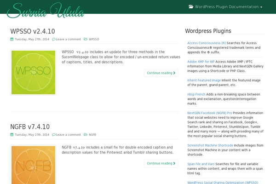Open the Screenshot Machine Shortcode plugin link
The width and height of the screenshot is (276, 184).
(210, 145)
